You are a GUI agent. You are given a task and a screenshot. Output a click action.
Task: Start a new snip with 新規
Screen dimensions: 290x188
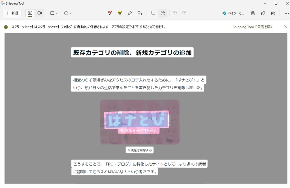[12, 13]
